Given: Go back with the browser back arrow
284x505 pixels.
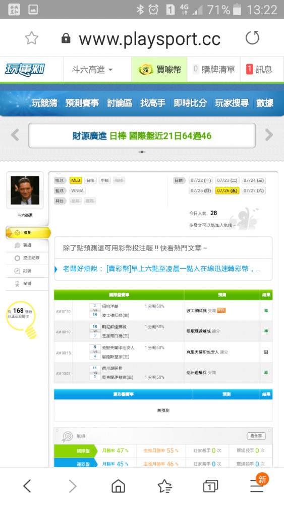Looking at the screenshot, I should point(27,486).
